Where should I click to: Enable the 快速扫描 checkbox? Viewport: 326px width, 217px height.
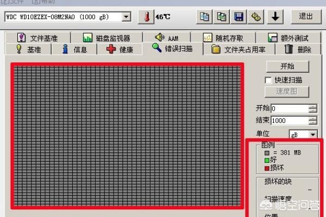pyautogui.click(x=268, y=80)
